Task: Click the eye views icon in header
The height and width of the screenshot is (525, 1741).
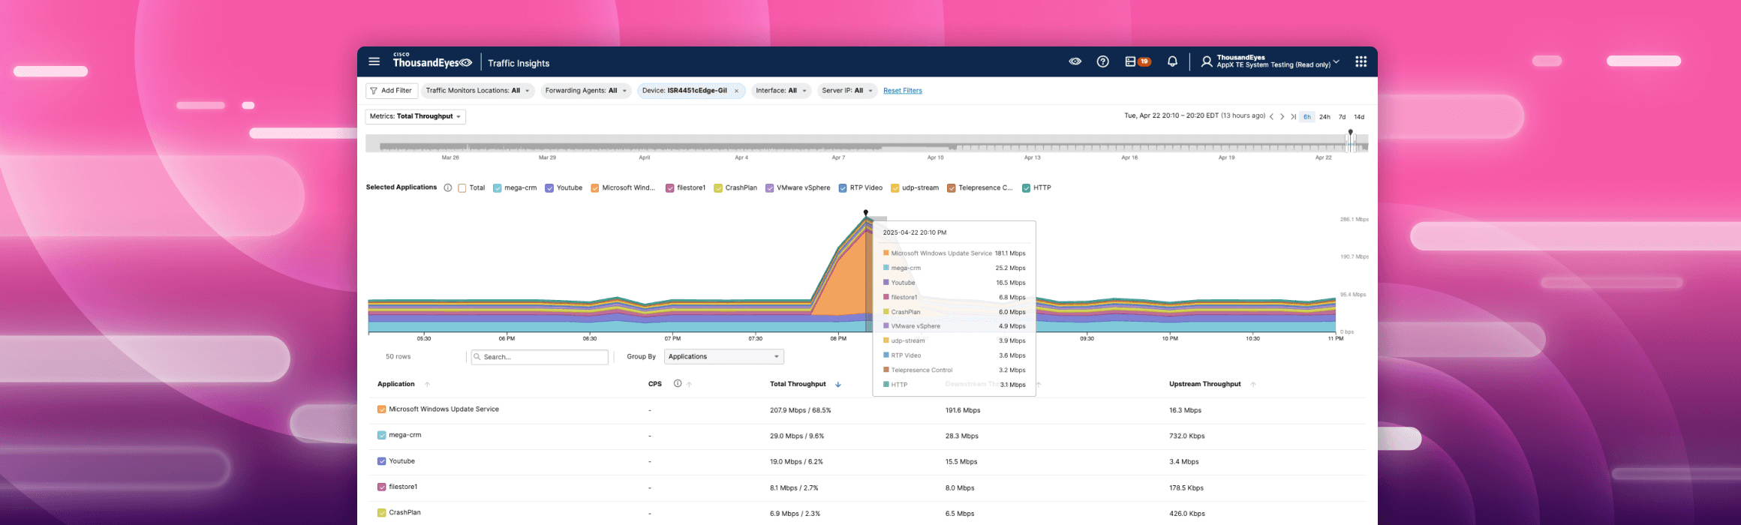Action: (x=1075, y=62)
